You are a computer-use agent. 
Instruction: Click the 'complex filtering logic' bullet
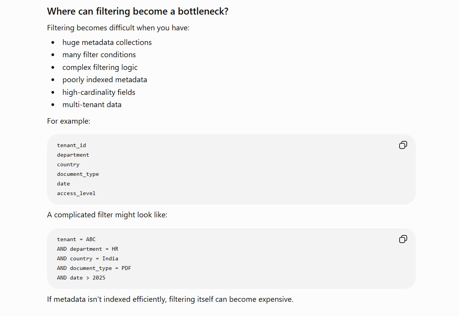(100, 67)
